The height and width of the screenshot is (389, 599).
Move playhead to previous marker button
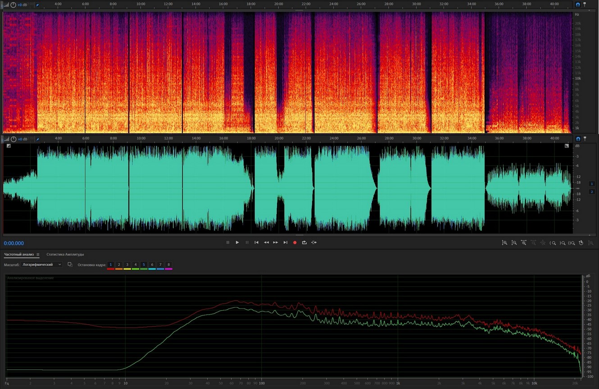pyautogui.click(x=256, y=243)
